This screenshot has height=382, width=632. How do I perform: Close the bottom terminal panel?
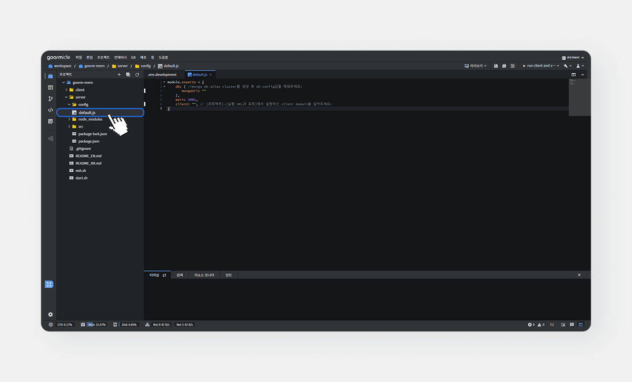point(579,275)
